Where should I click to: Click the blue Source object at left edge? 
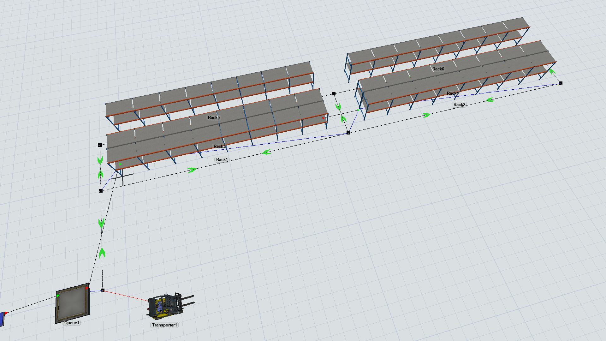click(x=2, y=319)
